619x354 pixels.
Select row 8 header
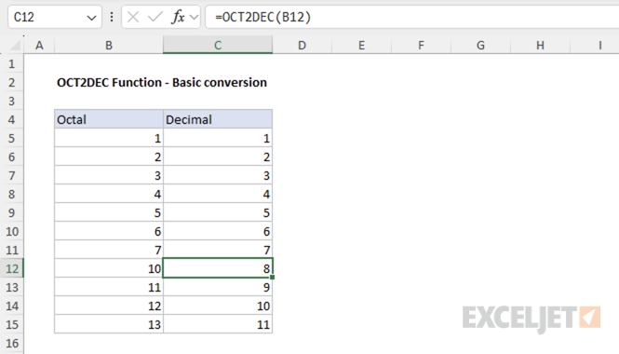(x=12, y=194)
